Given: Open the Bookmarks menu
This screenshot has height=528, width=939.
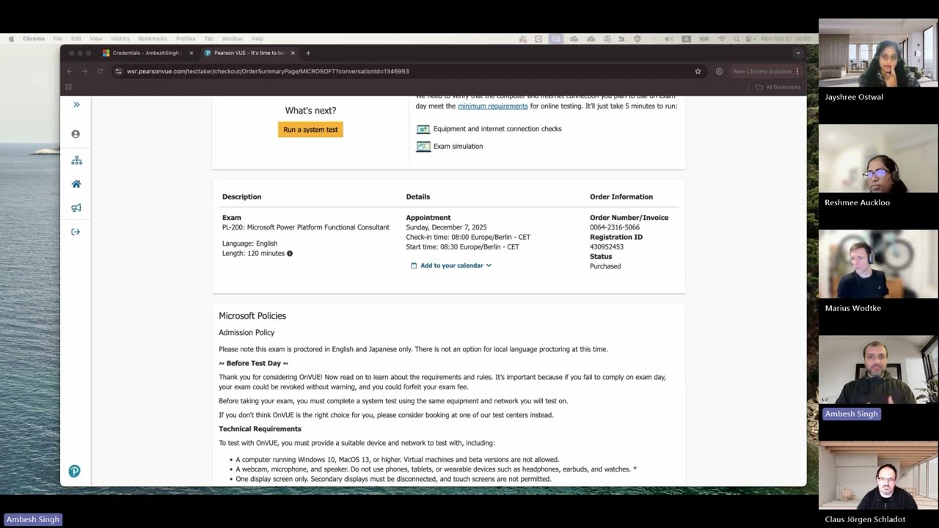Looking at the screenshot, I should pyautogui.click(x=153, y=39).
